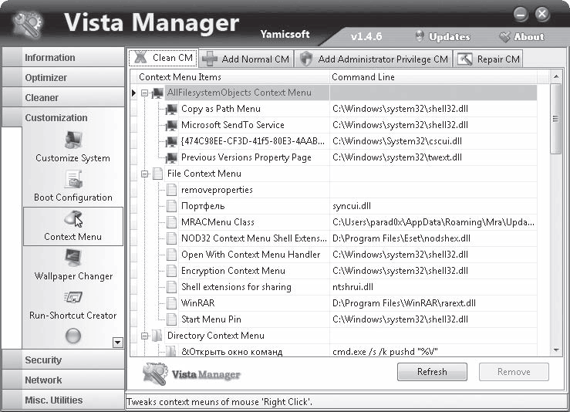Click the About handshake icon
Viewport: 570px width, 412px height.
pyautogui.click(x=504, y=36)
